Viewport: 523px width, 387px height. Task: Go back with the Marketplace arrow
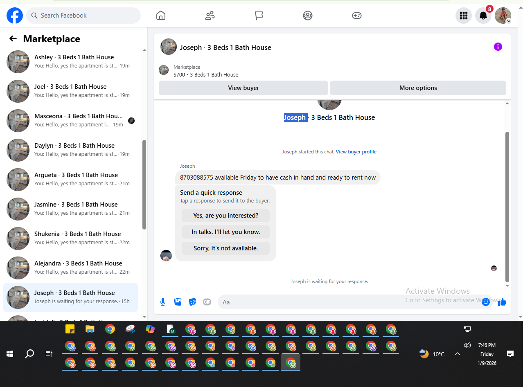13,38
